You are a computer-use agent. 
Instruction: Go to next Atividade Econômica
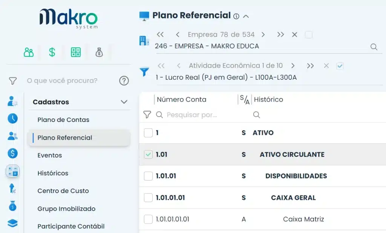pos(293,65)
